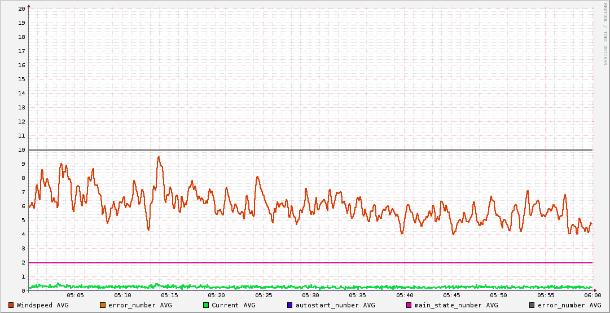Select the autostart_number AVG legend text
This screenshot has height=313, width=610.
point(335,305)
